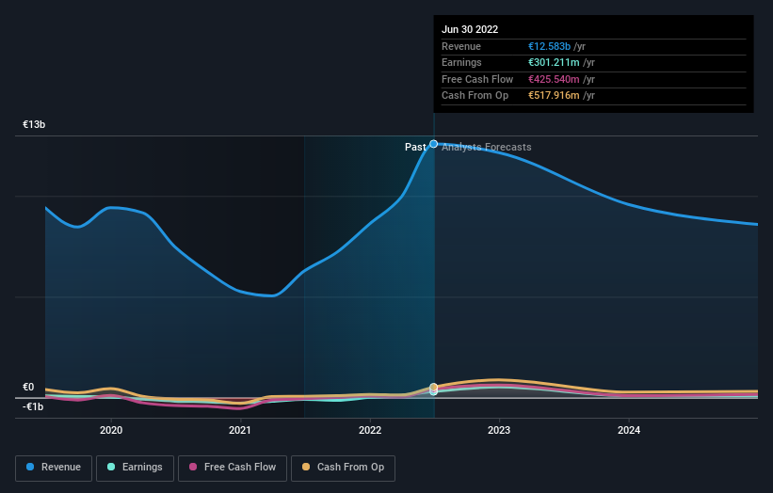Image resolution: width=773 pixels, height=493 pixels.
Task: Click the 'Analysts Forecasts' label
Action: 487,147
